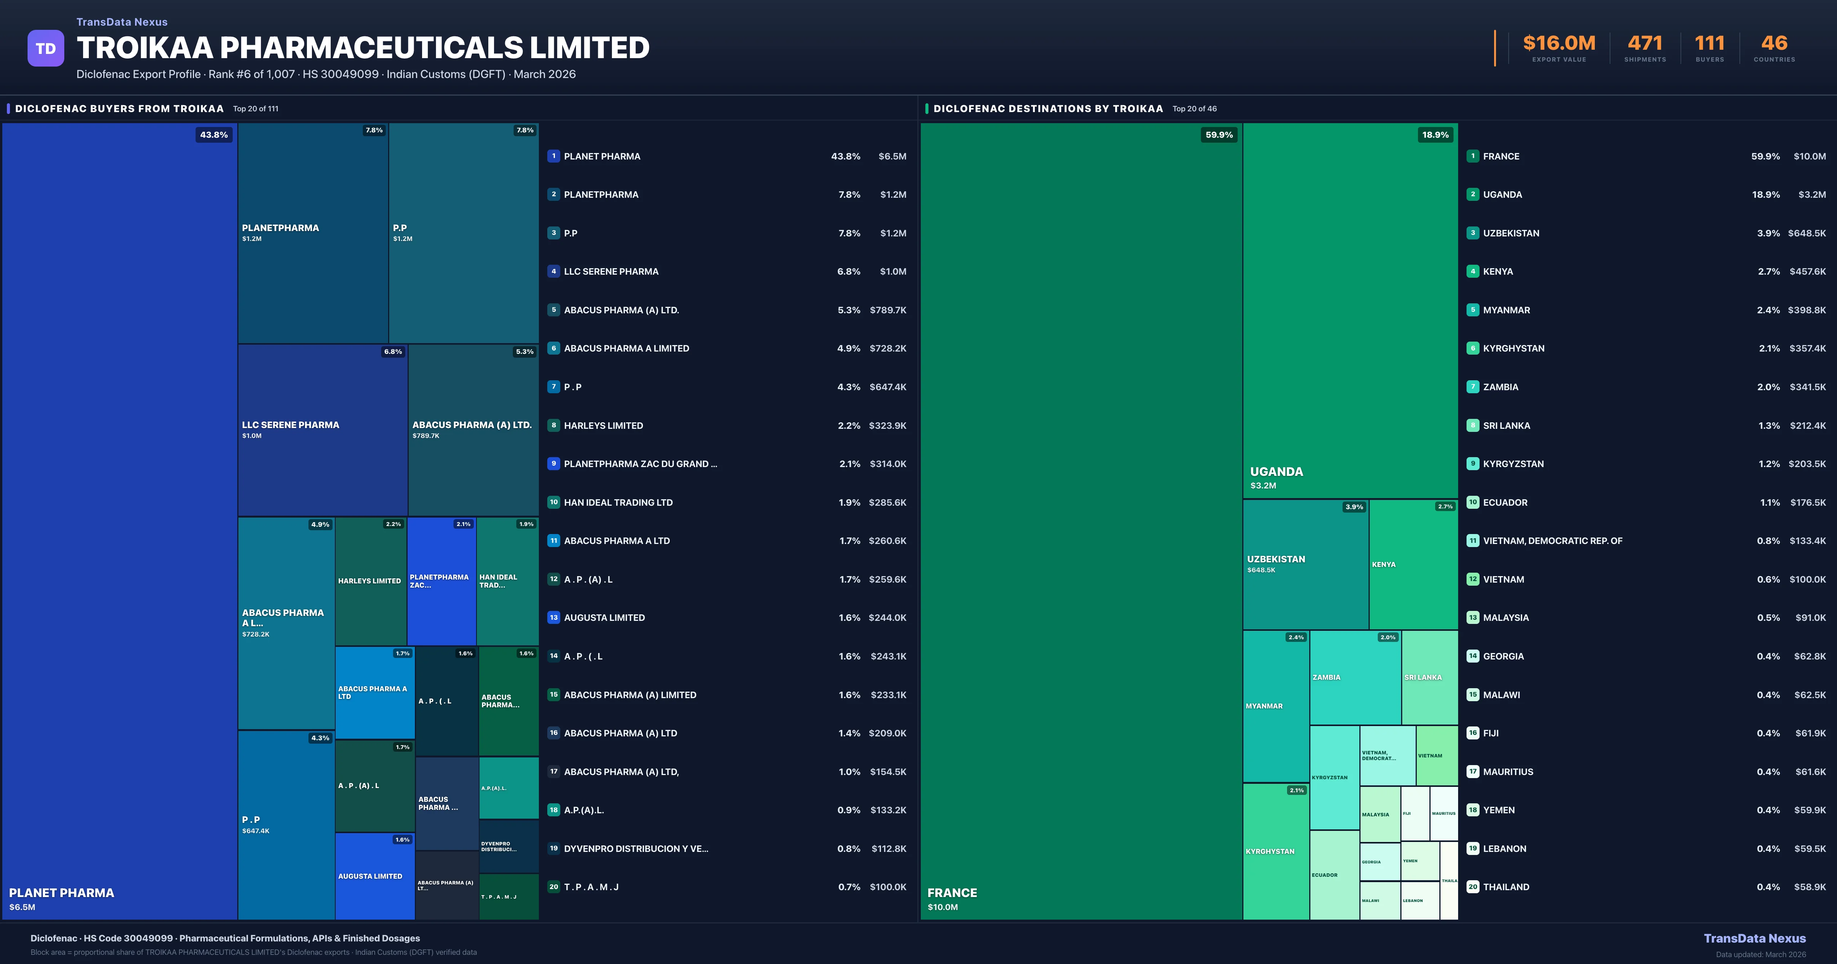Select the rank 5 badge for ABACUS PHARMA (A) LTD.

(x=554, y=309)
